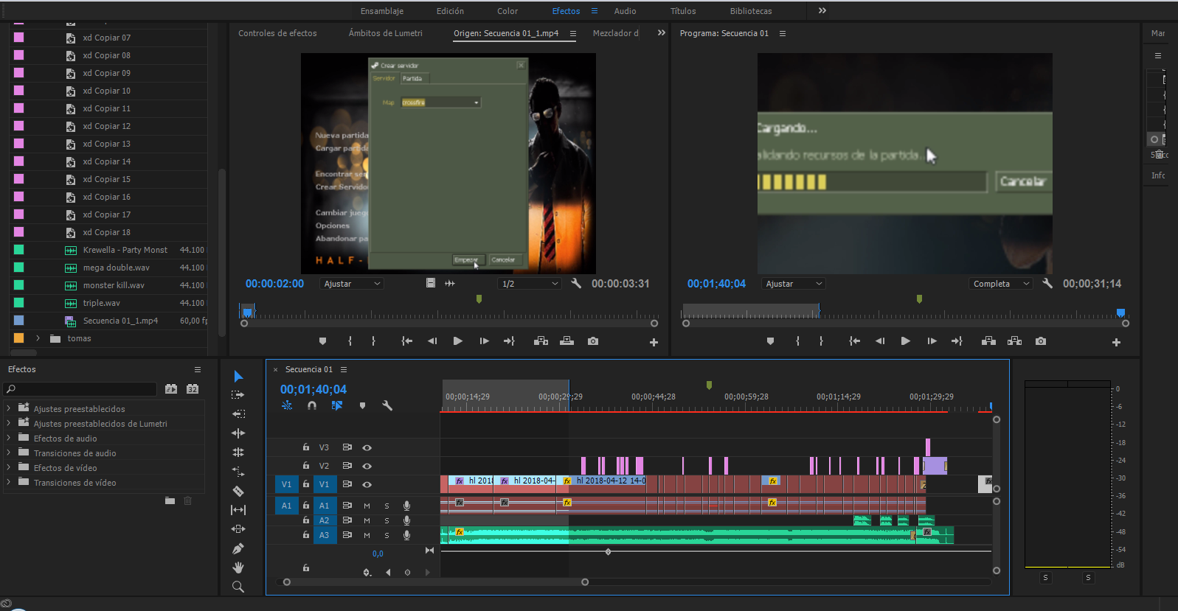The height and width of the screenshot is (611, 1178).
Task: Open Controles de efectos tab
Action: [x=277, y=33]
